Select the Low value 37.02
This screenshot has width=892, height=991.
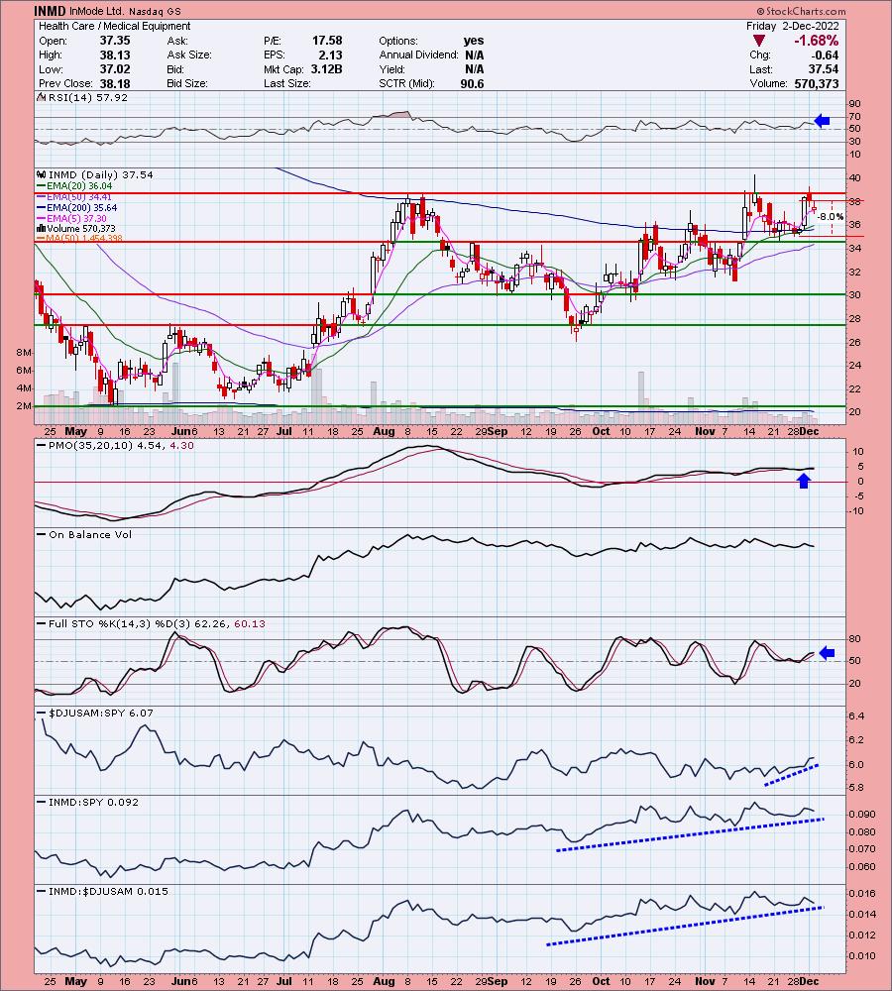click(x=114, y=69)
